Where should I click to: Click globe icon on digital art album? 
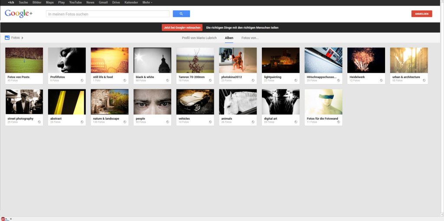(x=296, y=122)
